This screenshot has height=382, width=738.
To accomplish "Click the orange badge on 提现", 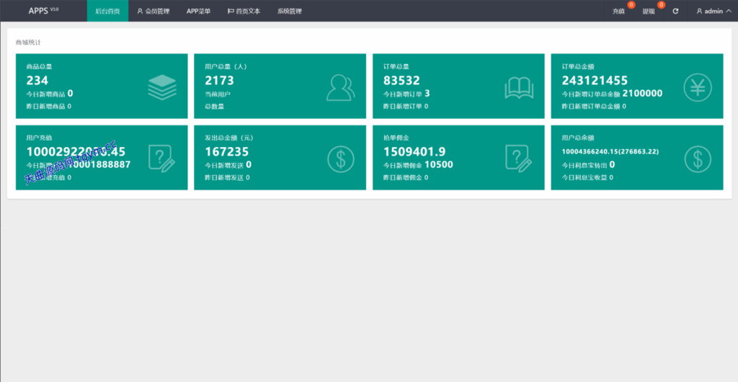I will pyautogui.click(x=662, y=5).
